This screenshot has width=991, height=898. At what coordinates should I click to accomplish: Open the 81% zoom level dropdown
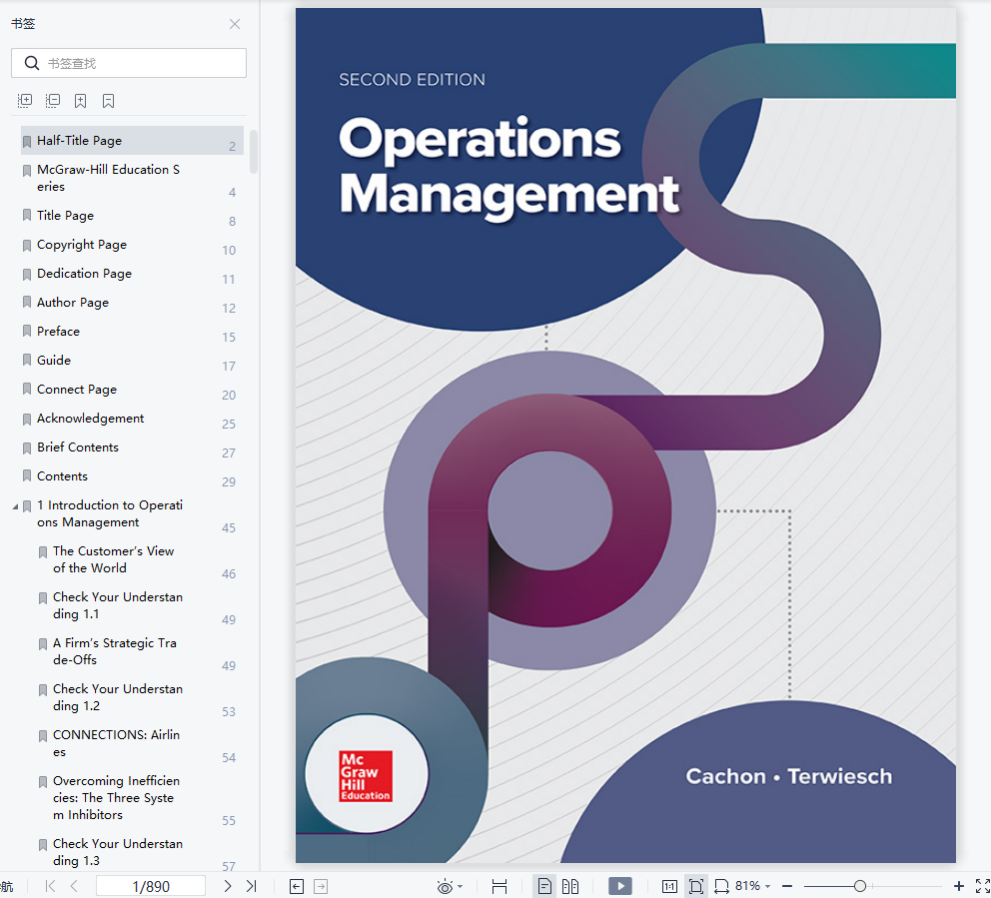[x=752, y=886]
